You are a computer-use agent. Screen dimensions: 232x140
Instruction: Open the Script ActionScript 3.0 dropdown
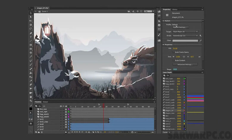click(185, 36)
